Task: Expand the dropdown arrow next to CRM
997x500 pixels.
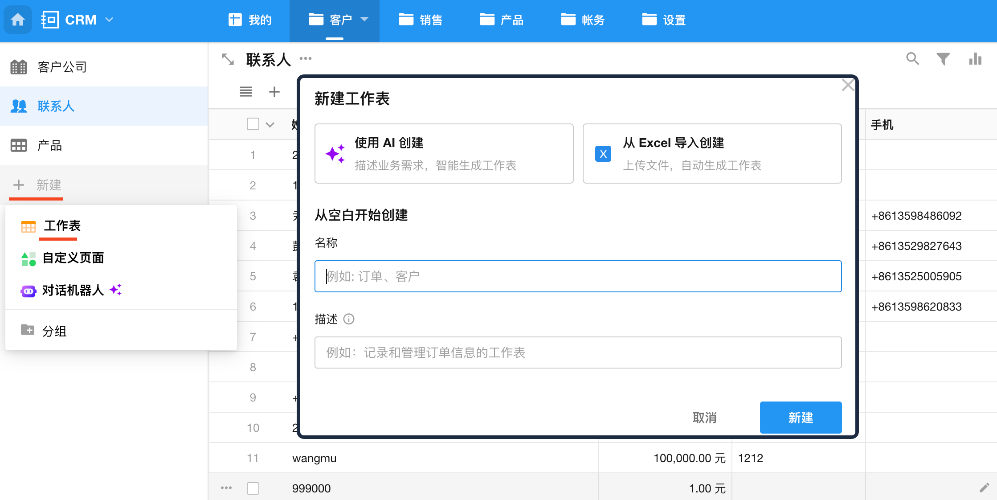Action: [x=109, y=20]
